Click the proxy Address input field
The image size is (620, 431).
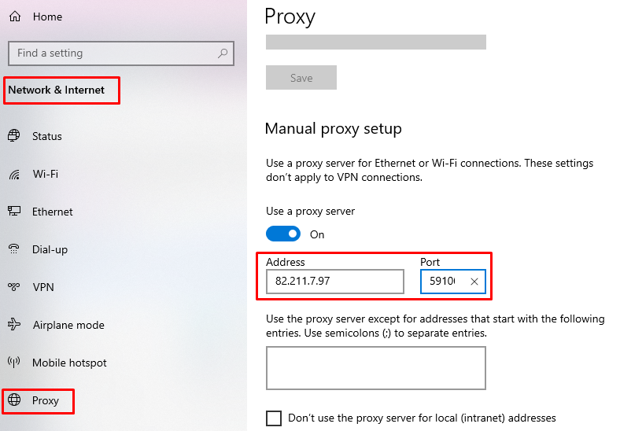[x=335, y=282]
